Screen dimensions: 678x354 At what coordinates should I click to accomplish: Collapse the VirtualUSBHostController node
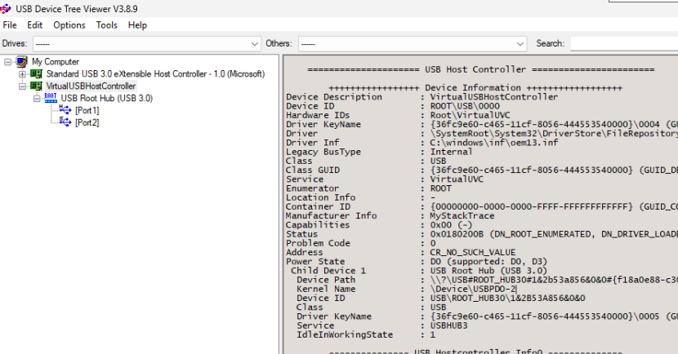click(x=23, y=86)
